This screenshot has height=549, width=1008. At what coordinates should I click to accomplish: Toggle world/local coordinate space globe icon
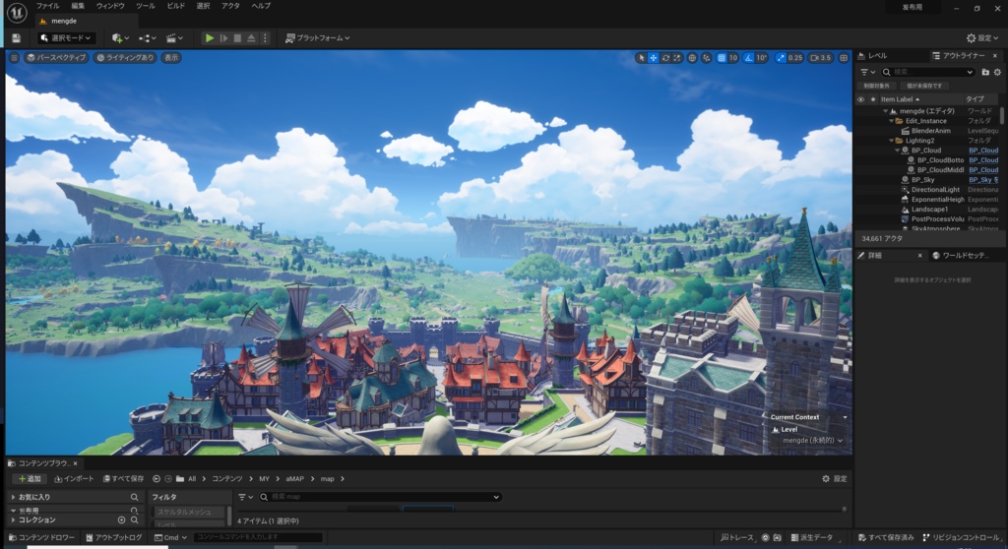coord(692,58)
